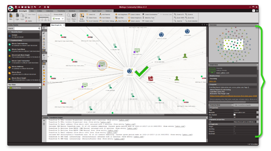Click Select Leaves in the ribbon
Image resolution: width=271 pixels, height=151 pixels.
134,21
